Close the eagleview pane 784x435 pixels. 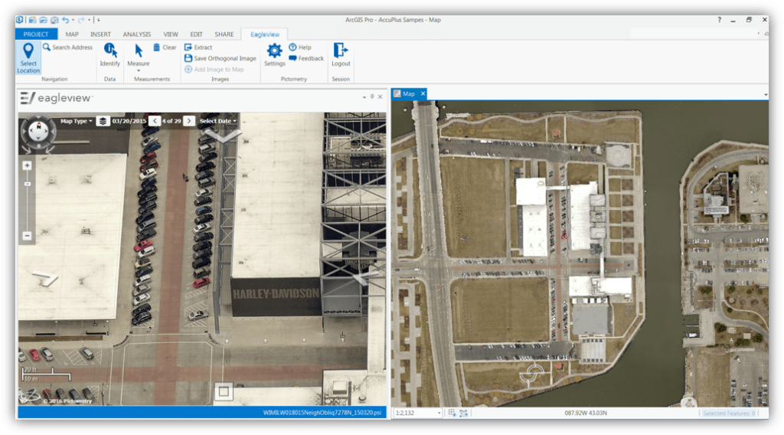[x=381, y=96]
